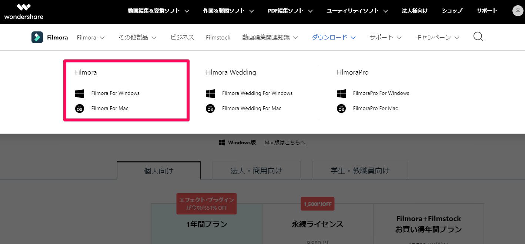Expand 作図&製図ソフト menu
The width and height of the screenshot is (525, 244).
pyautogui.click(x=228, y=11)
